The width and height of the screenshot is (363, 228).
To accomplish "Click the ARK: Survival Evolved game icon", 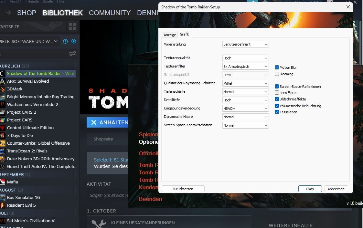I will click(x=3, y=81).
